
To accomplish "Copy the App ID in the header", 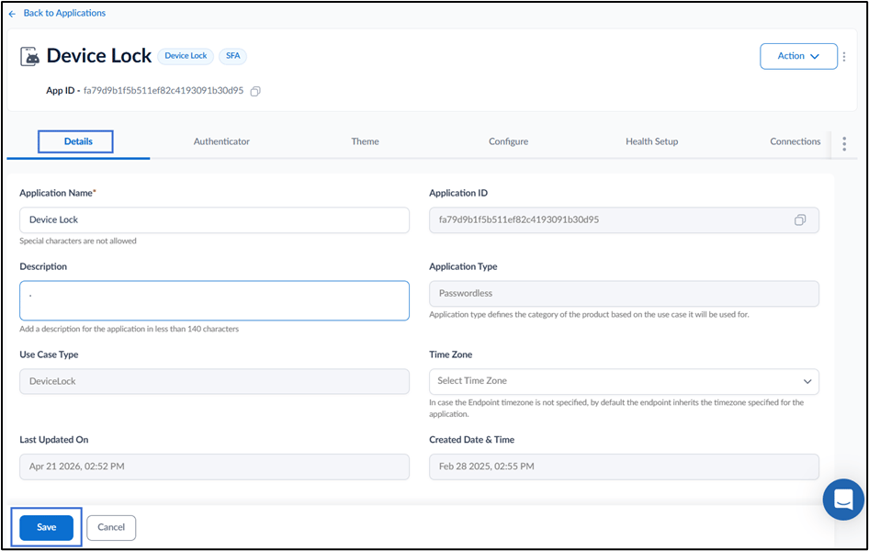I will coord(255,91).
